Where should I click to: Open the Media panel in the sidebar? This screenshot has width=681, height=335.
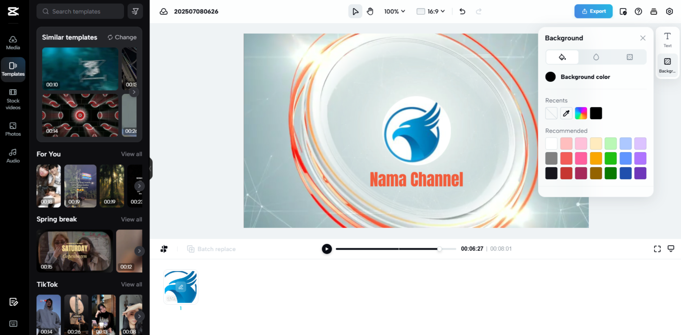point(13,42)
